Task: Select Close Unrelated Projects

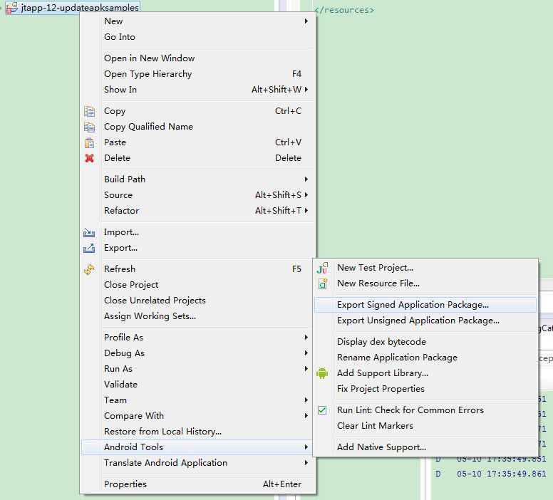Action: (198, 301)
